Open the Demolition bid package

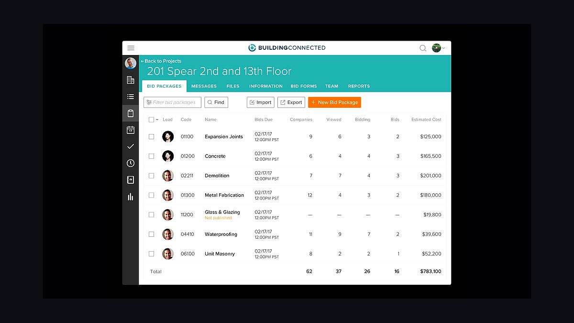[x=217, y=176]
